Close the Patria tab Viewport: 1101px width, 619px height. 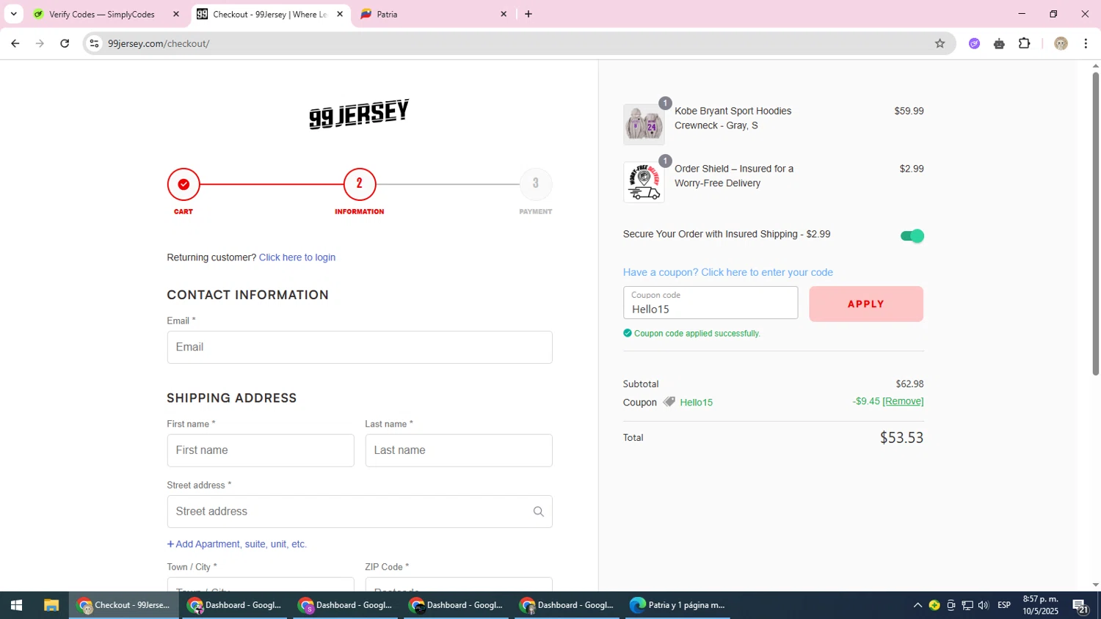pos(504,14)
